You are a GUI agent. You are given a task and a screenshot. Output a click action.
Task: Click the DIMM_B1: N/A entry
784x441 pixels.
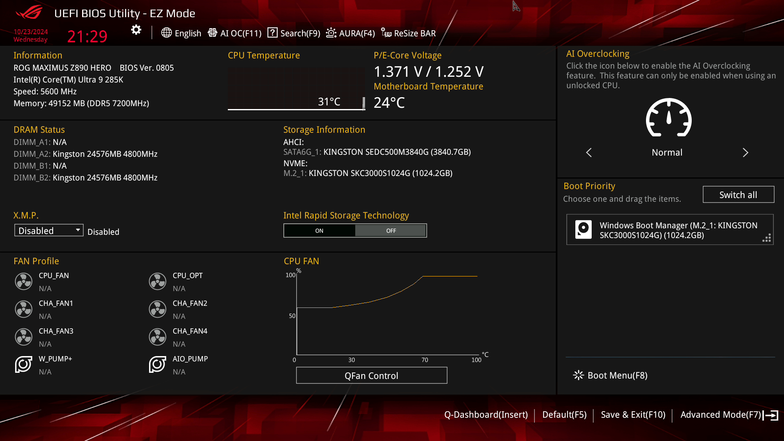pyautogui.click(x=40, y=166)
